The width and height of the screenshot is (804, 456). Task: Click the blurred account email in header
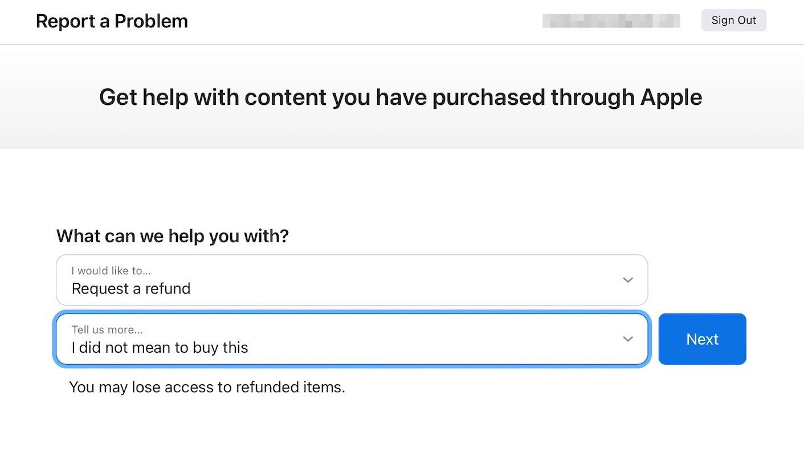click(611, 21)
